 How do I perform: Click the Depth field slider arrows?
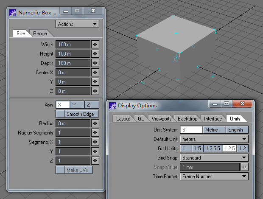[x=95, y=63]
